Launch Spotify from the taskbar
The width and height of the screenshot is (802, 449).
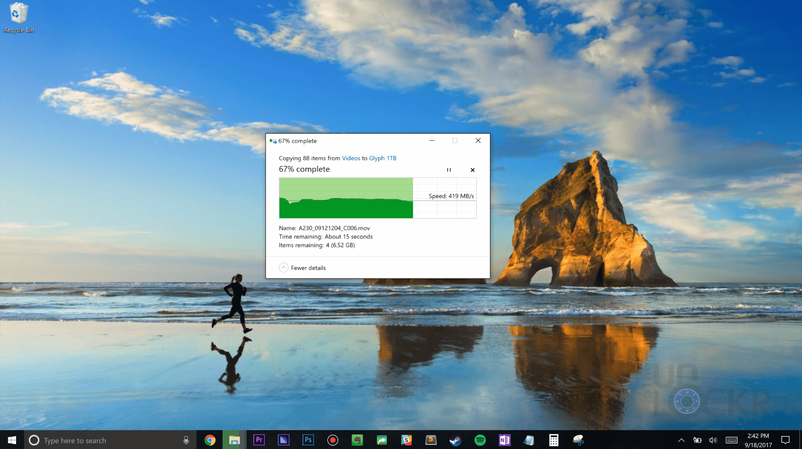(480, 440)
